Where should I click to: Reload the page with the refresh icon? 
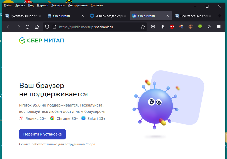click(x=27, y=27)
